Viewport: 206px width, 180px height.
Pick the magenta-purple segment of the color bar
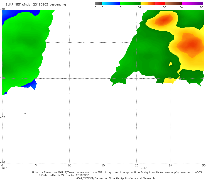(193, 3)
